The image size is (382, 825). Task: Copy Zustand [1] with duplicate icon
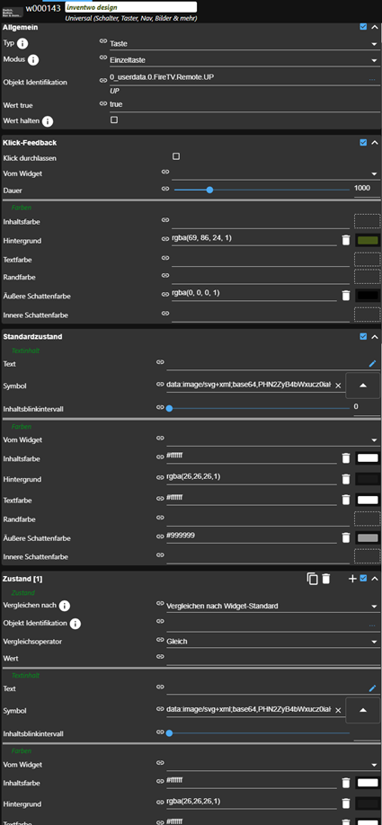[313, 579]
